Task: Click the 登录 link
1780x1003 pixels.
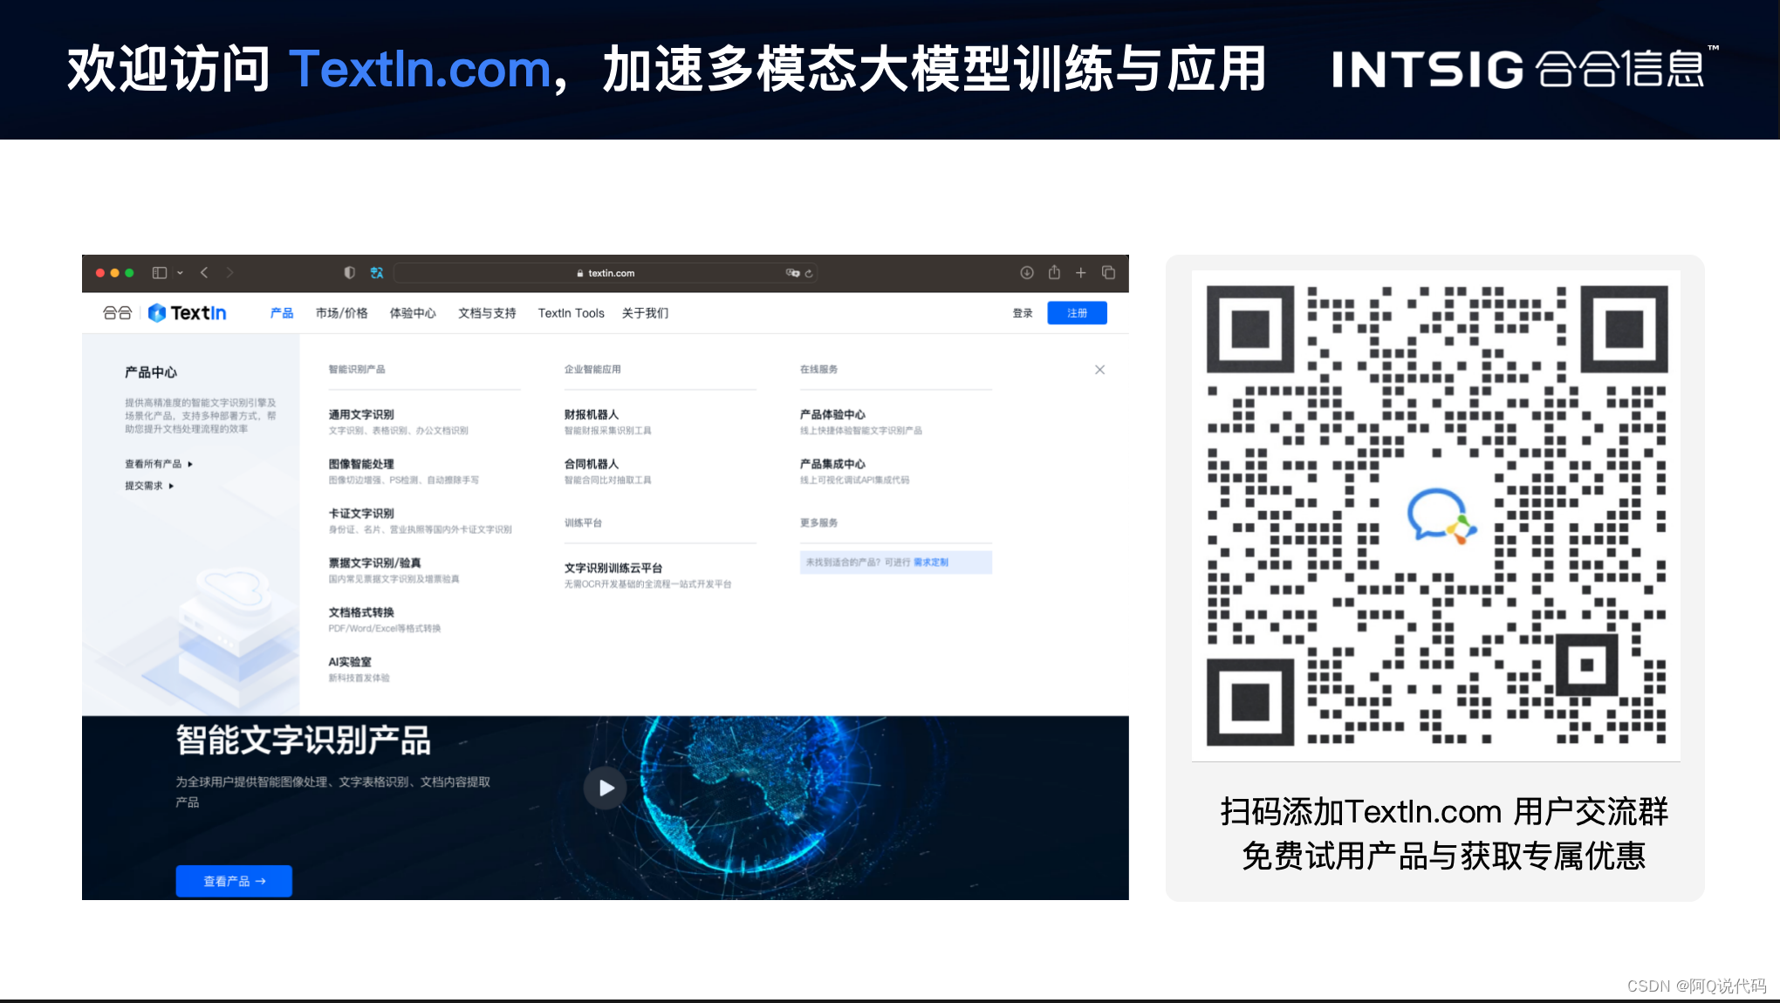Action: 1023,313
